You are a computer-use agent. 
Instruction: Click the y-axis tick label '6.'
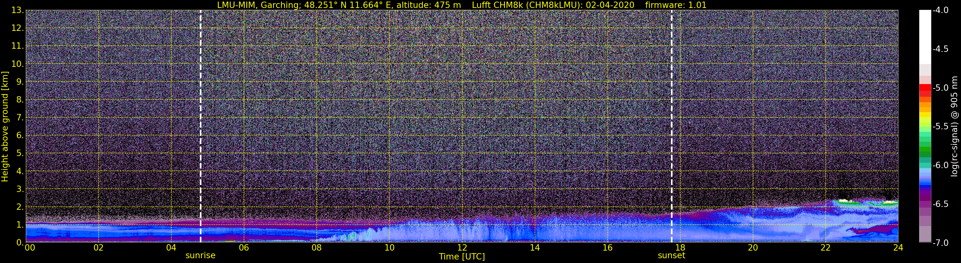click(20, 136)
